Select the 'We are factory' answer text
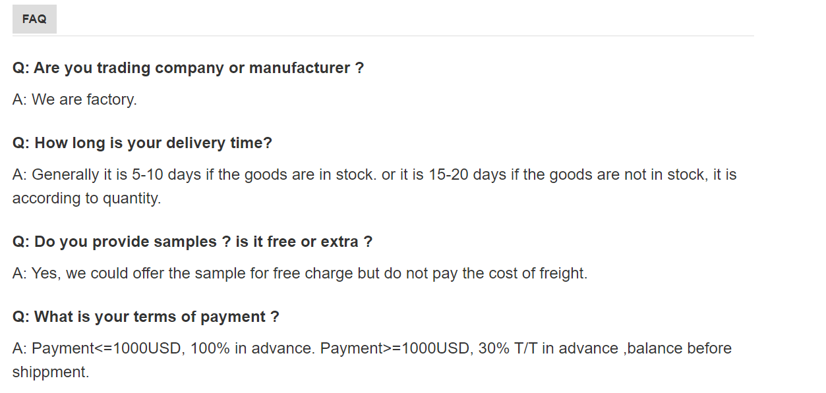This screenshot has height=393, width=826. 74,100
